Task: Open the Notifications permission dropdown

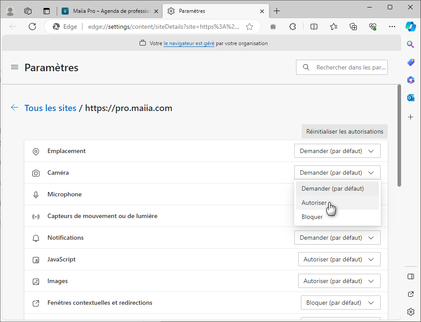Action: coord(337,238)
